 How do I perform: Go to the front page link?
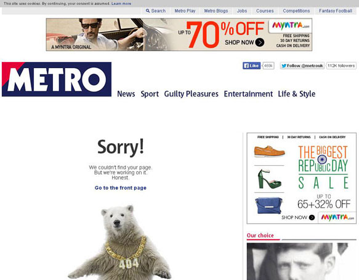point(121,188)
